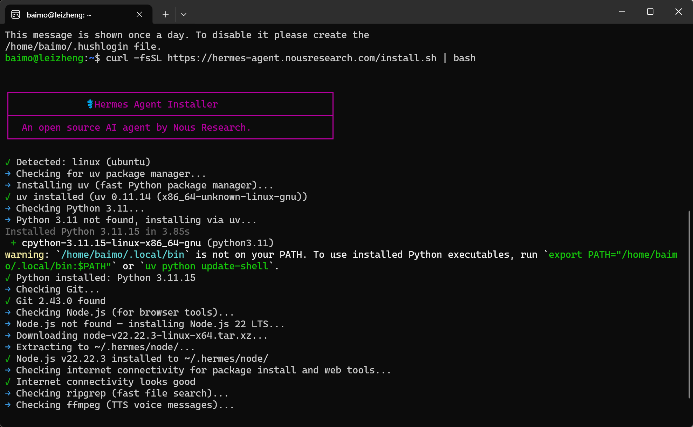
Task: Click the green baimo@leizheng prompt text
Action: tap(44, 58)
